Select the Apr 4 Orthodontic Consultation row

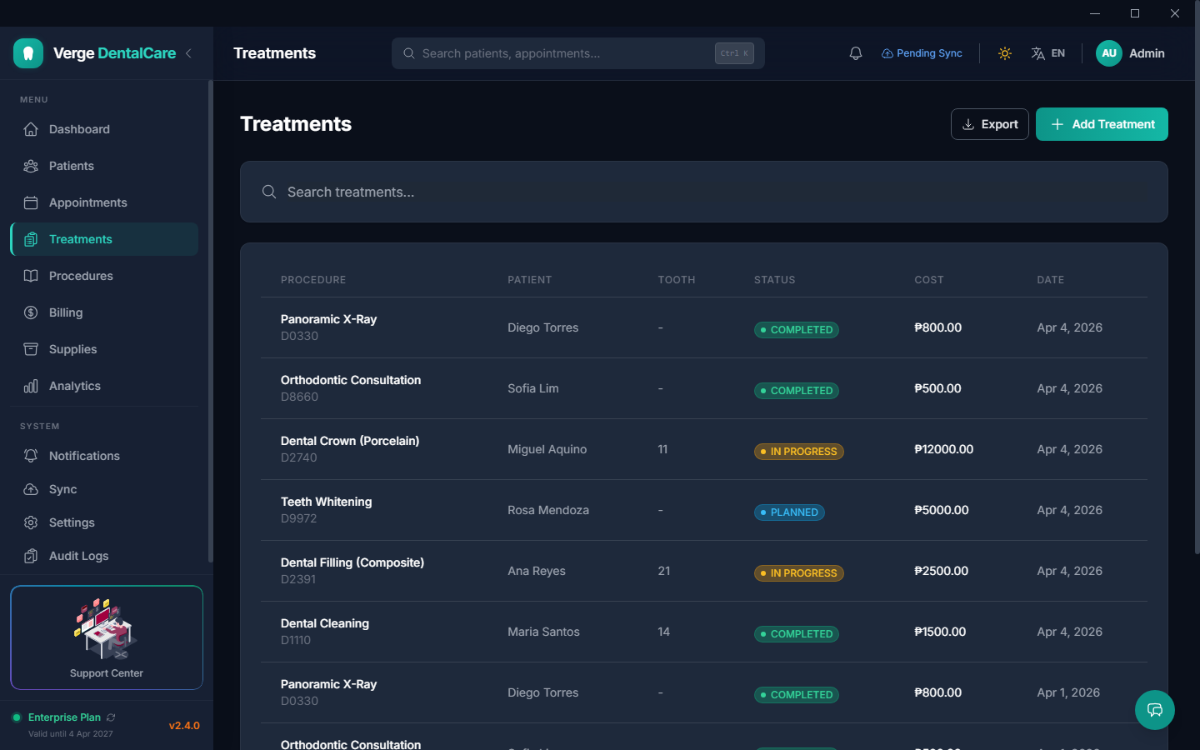[x=704, y=388]
